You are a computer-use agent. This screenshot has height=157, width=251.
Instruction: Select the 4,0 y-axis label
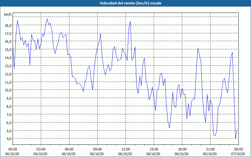9,139
